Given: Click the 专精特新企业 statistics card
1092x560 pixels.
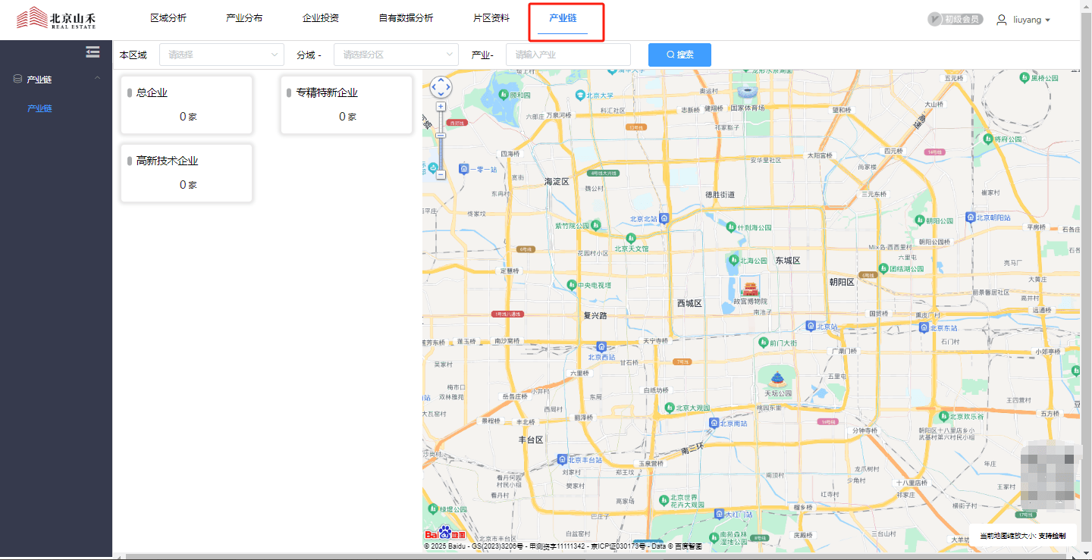Looking at the screenshot, I should [x=347, y=105].
